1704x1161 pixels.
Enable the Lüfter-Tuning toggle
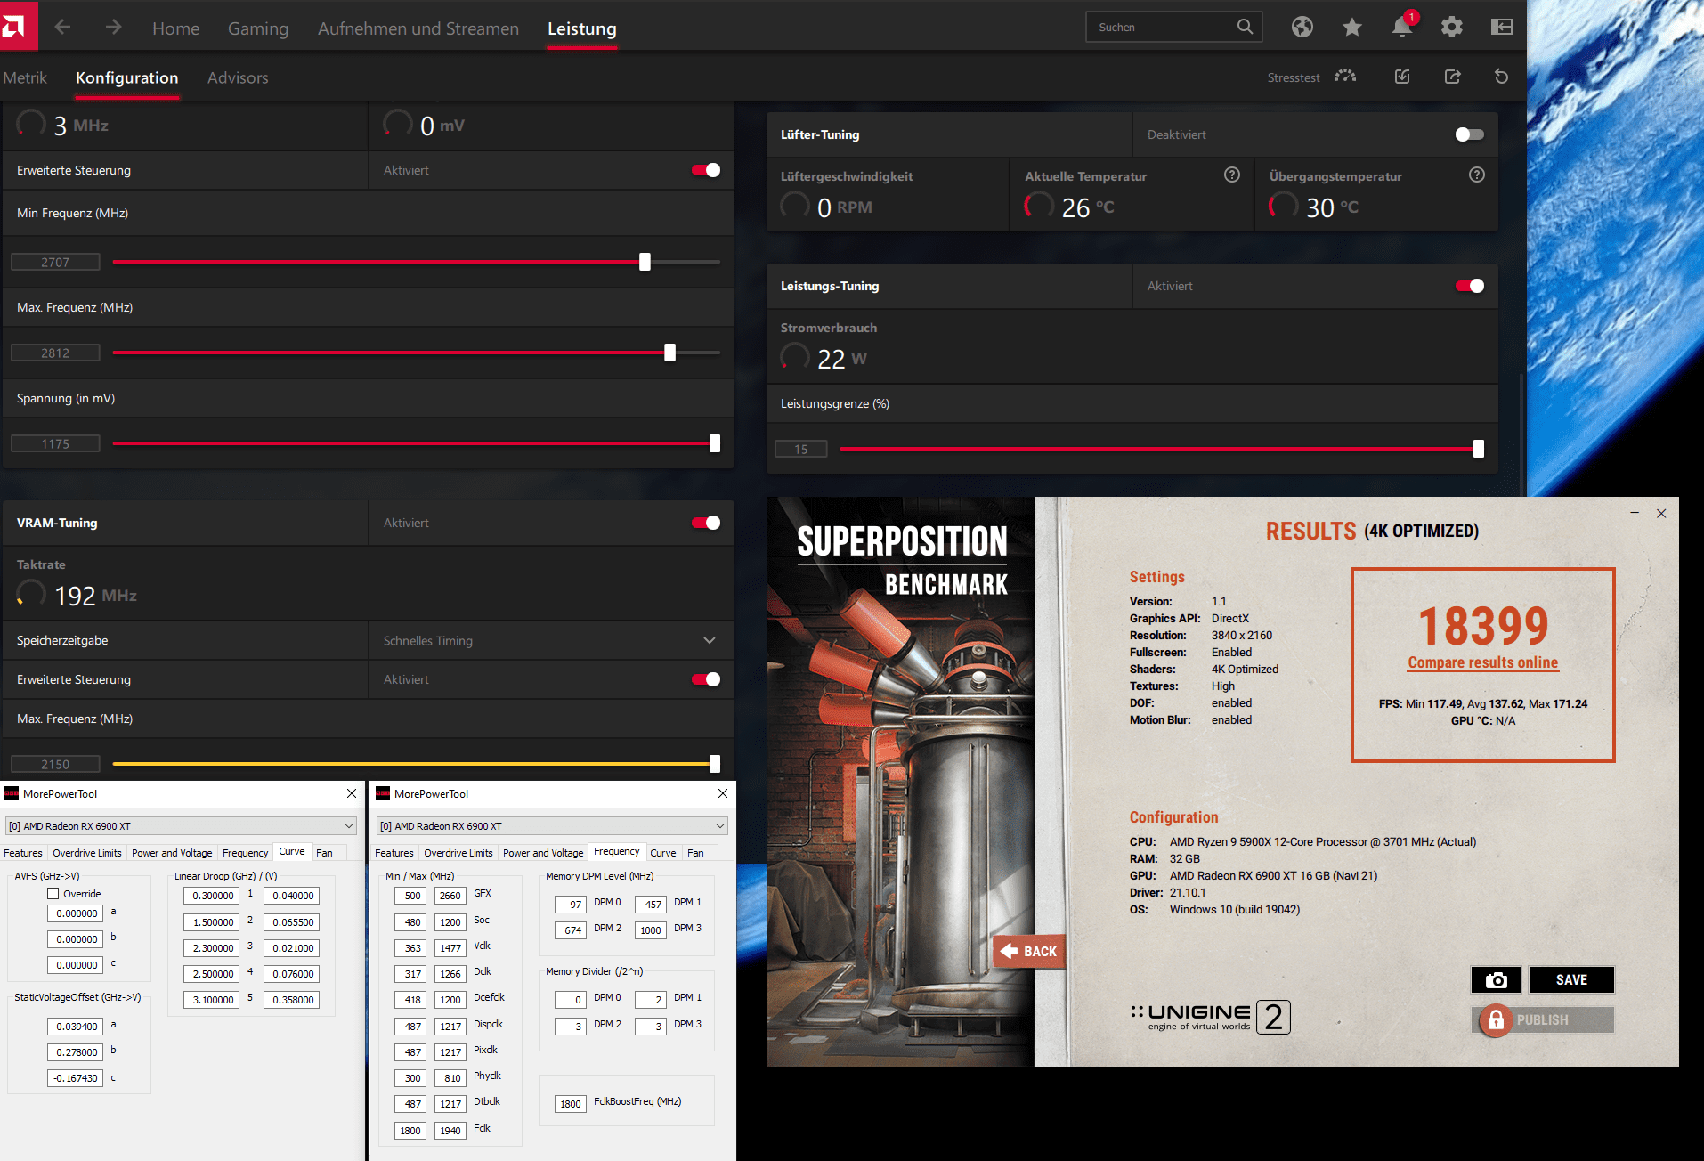tap(1469, 134)
